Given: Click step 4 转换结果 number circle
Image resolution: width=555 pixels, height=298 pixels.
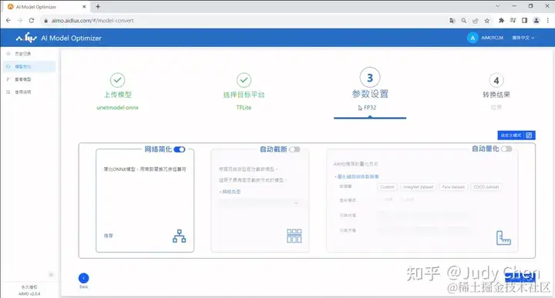Looking at the screenshot, I should point(496,81).
